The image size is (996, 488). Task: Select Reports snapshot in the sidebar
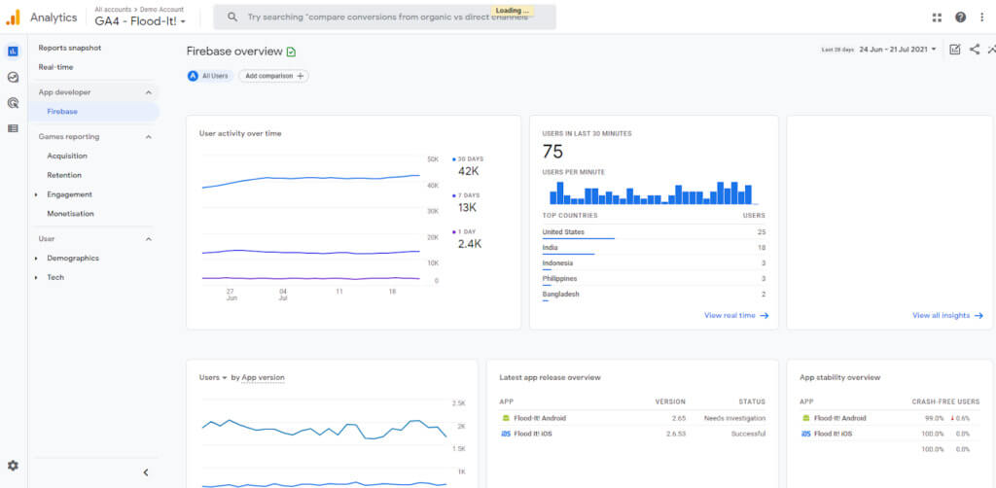[70, 48]
